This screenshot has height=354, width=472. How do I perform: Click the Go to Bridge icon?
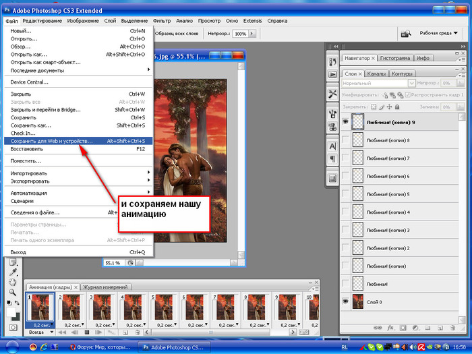406,34
